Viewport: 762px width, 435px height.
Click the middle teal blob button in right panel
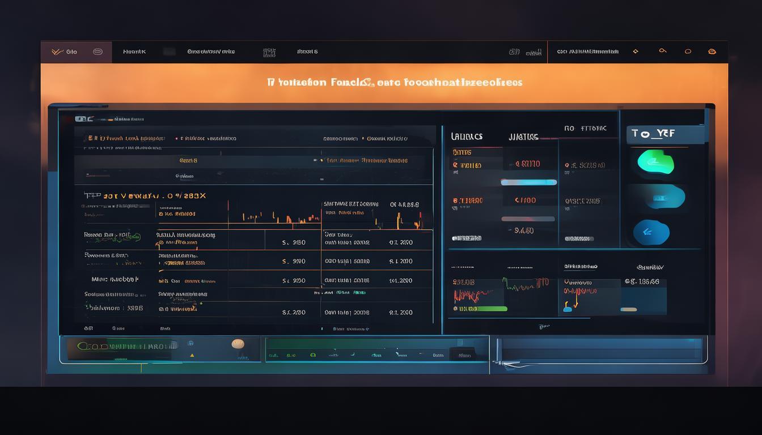tap(659, 198)
